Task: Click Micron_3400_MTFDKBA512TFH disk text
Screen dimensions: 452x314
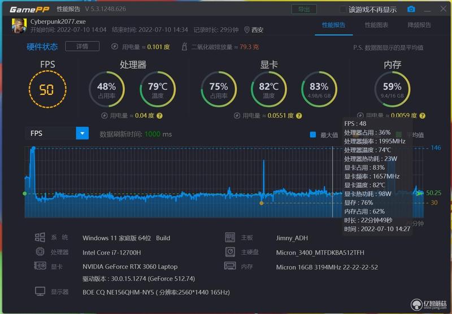Action: click(320, 252)
